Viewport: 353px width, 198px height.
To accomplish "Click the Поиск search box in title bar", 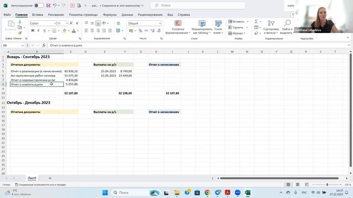I will tap(198, 5).
